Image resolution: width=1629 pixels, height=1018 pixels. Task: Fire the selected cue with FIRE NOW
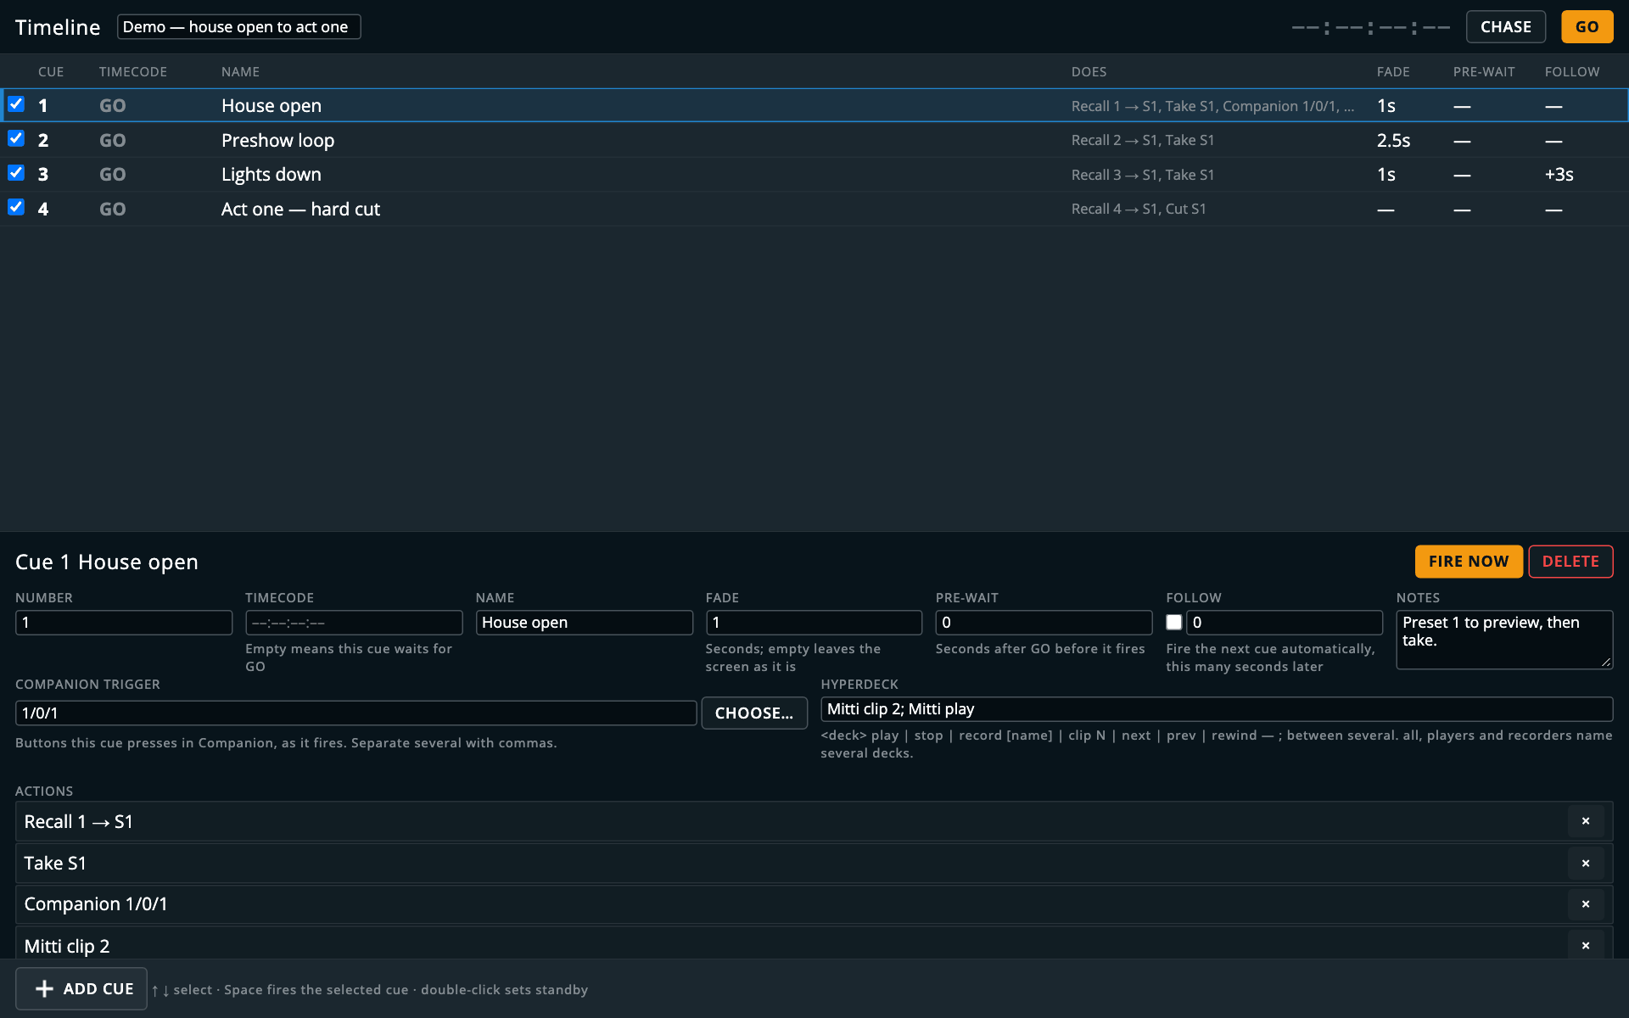pos(1469,562)
